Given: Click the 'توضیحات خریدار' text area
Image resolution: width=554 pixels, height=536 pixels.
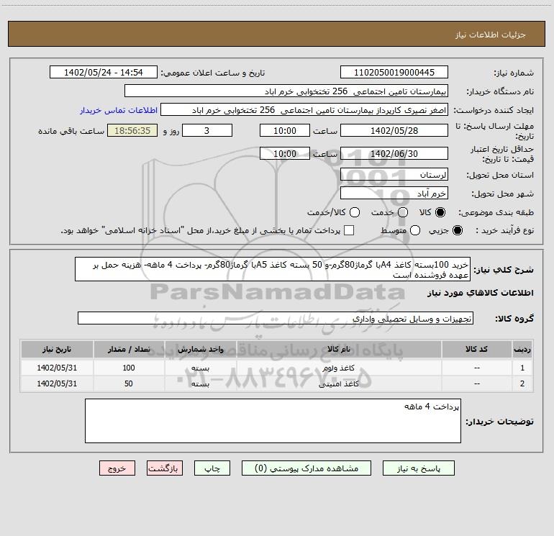Looking at the screenshot, I should pyautogui.click(x=273, y=421).
